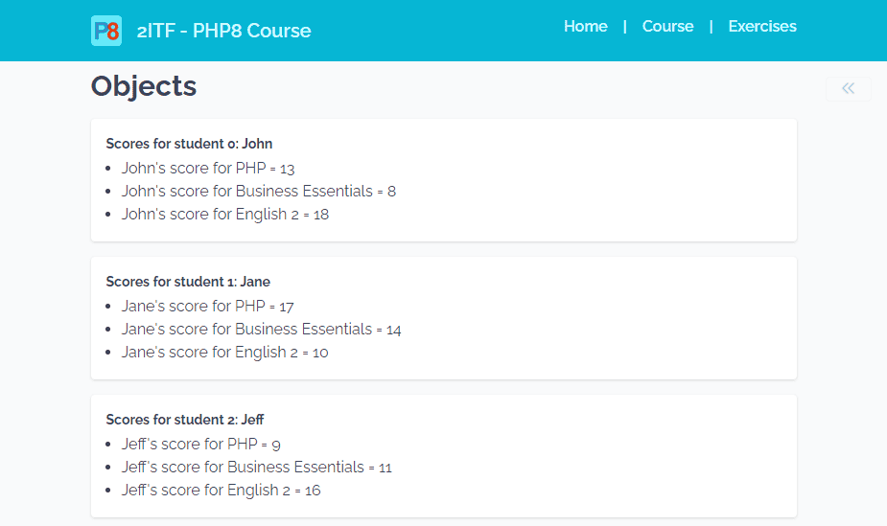The height and width of the screenshot is (526, 887).
Task: Select 'Jane's score for Business Essentials = 14'
Action: pyautogui.click(x=262, y=330)
